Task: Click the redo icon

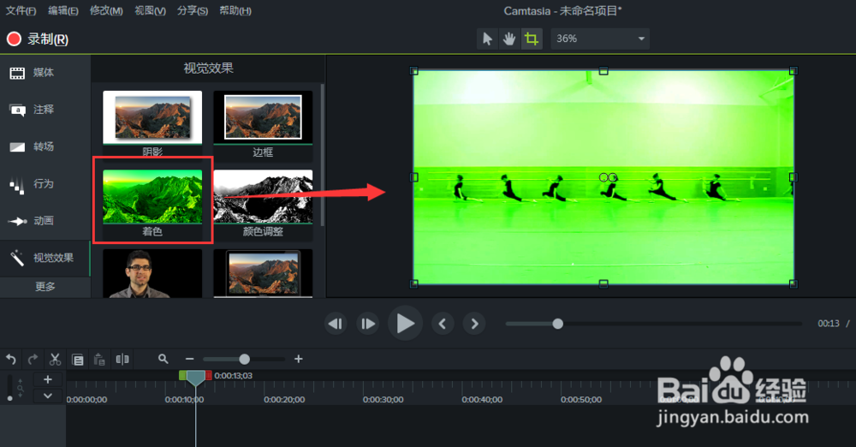Action: click(x=33, y=359)
